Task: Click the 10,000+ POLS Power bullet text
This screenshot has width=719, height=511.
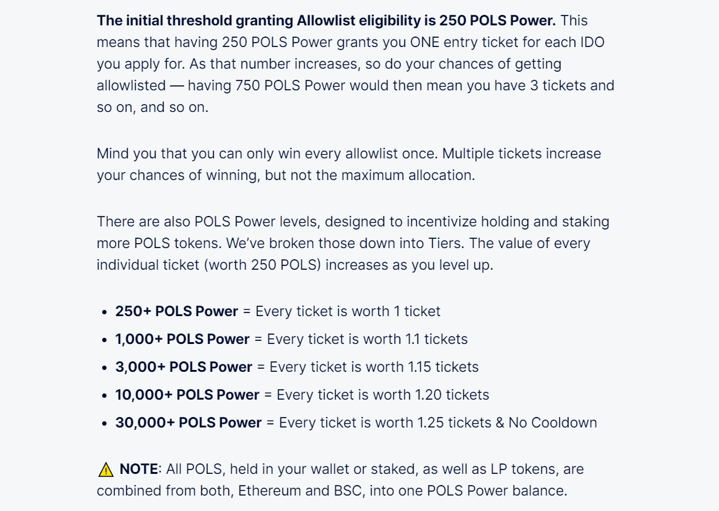Action: [187, 395]
